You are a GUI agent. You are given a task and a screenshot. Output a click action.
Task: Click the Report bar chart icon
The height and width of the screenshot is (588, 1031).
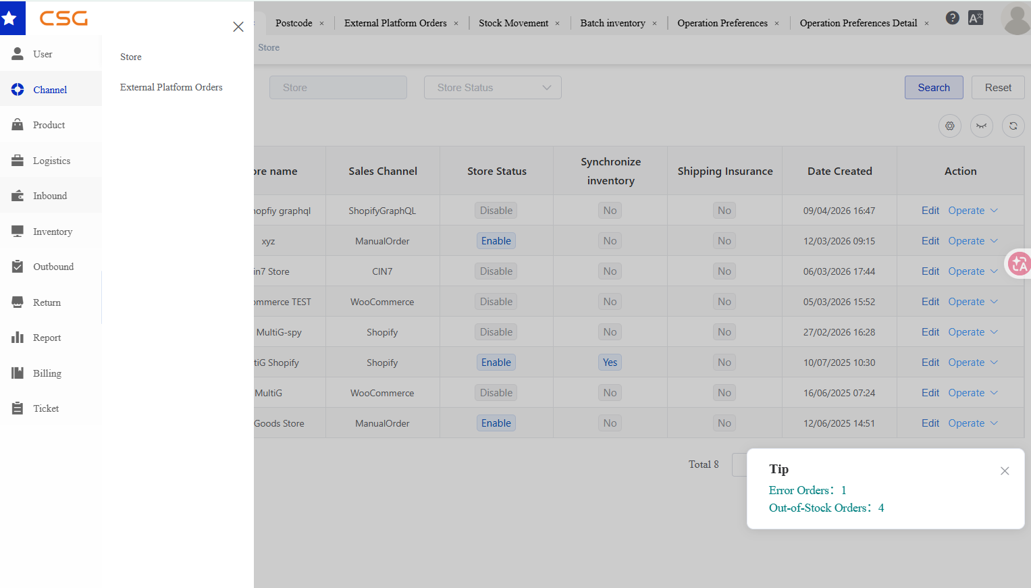point(18,337)
